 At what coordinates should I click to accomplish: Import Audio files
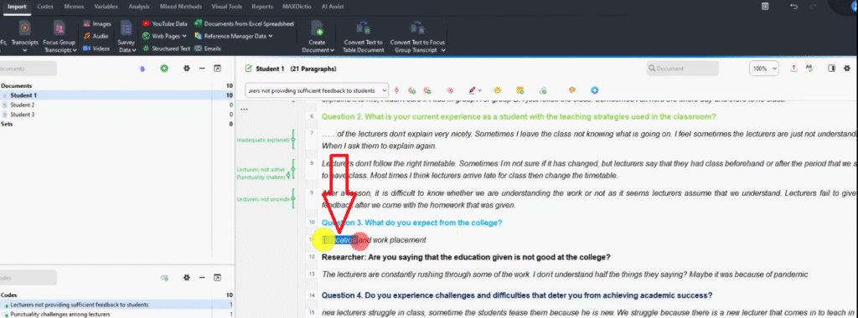[x=96, y=36]
